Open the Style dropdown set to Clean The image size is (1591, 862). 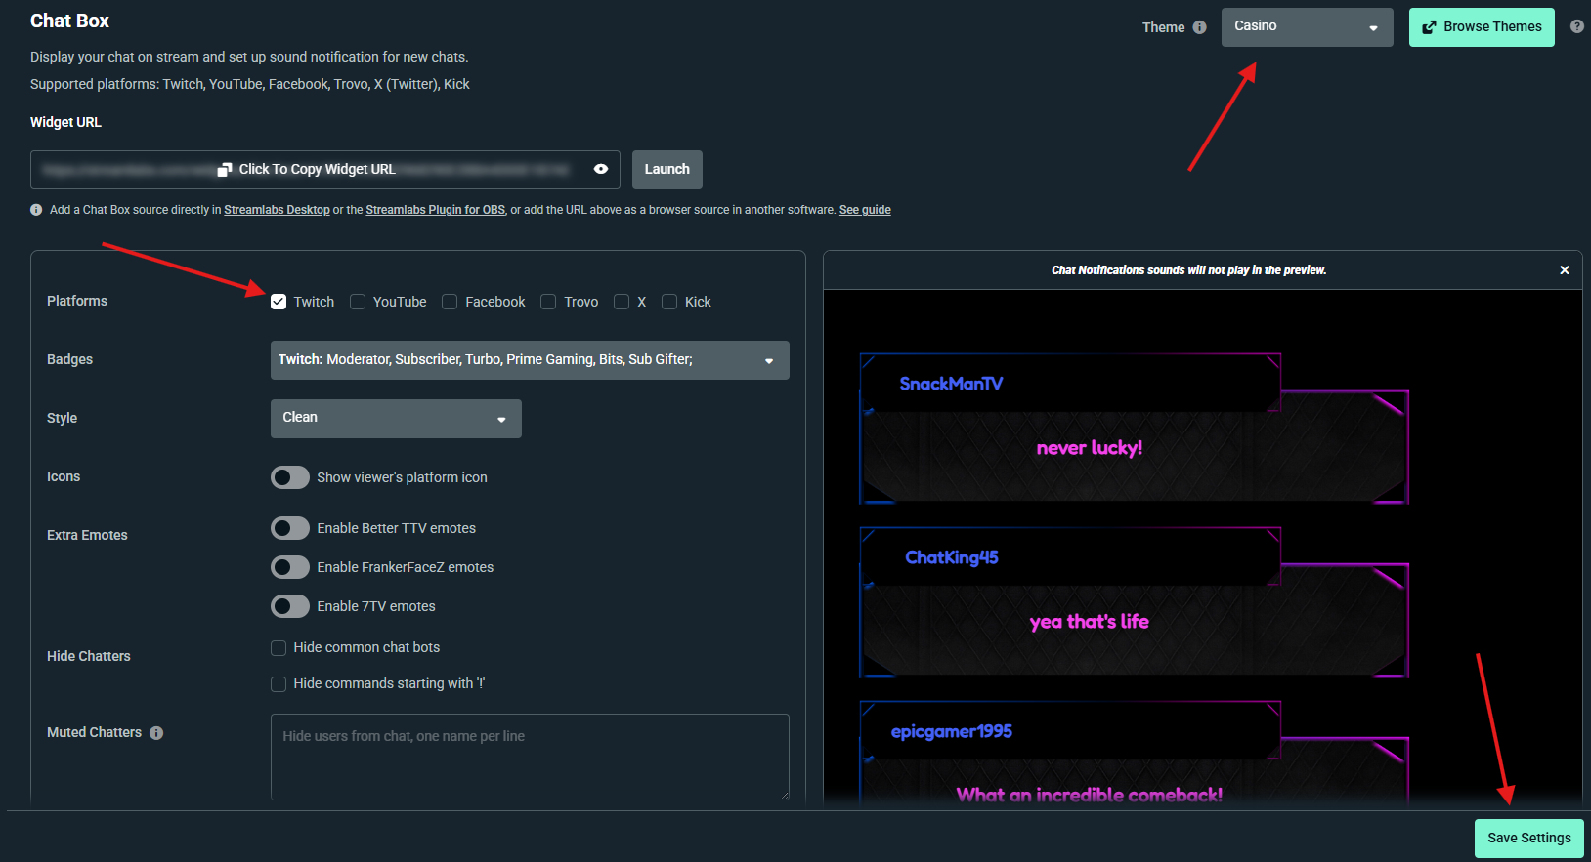point(396,419)
